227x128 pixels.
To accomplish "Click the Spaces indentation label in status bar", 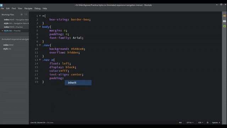I will point(215,122).
